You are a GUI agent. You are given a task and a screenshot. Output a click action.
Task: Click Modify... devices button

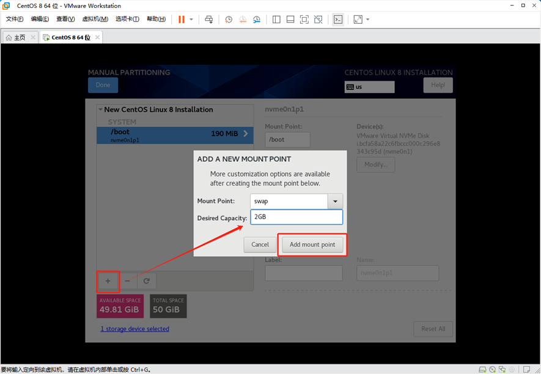pos(376,164)
